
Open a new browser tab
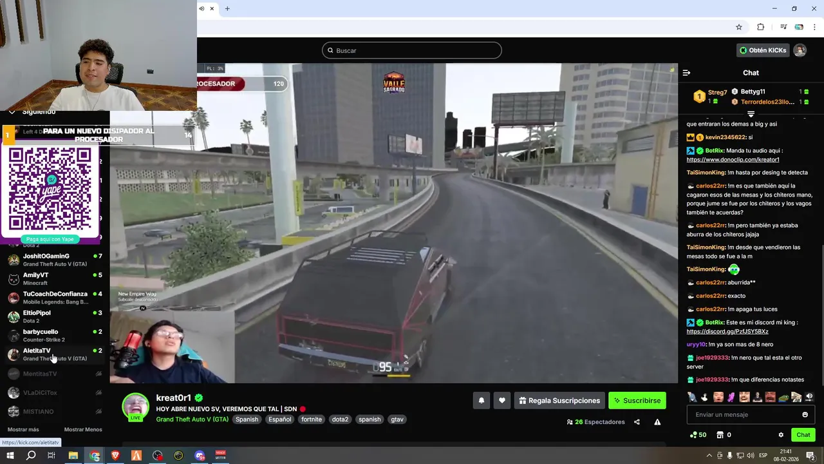click(x=227, y=8)
